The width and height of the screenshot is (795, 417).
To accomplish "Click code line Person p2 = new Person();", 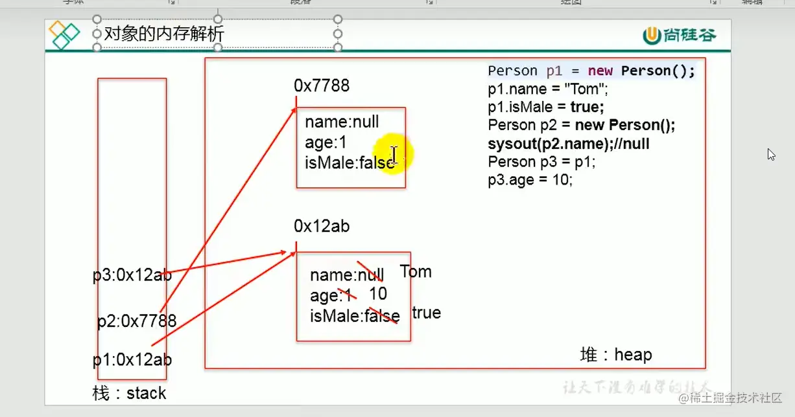I will point(582,125).
